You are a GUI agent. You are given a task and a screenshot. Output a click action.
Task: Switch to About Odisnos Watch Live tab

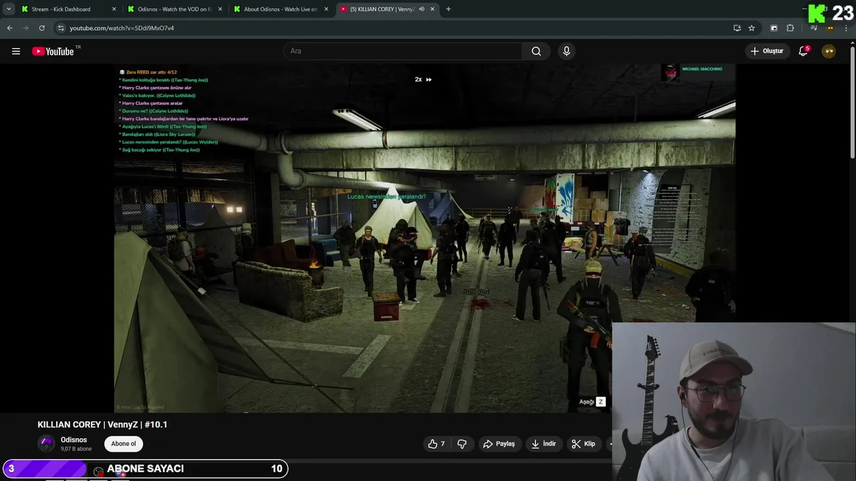tap(280, 9)
